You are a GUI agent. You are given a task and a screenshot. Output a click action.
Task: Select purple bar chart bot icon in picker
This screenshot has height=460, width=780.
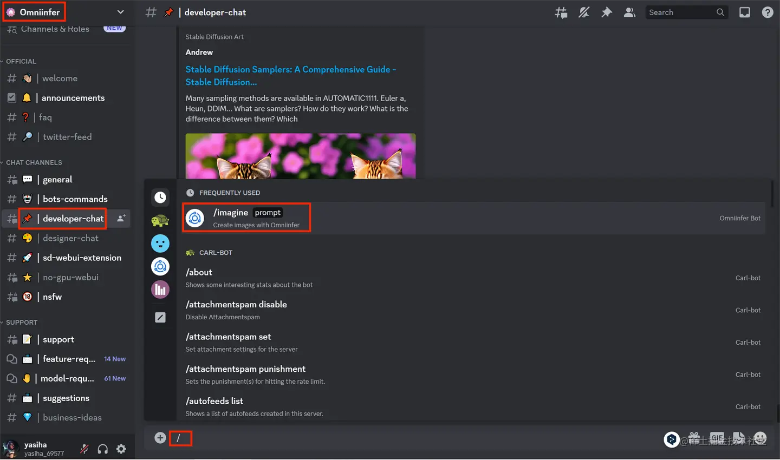[x=160, y=290]
